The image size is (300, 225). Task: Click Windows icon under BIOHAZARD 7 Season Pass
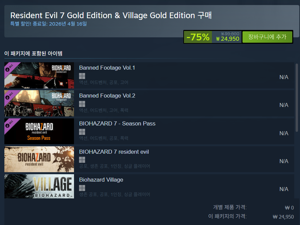tap(82, 132)
